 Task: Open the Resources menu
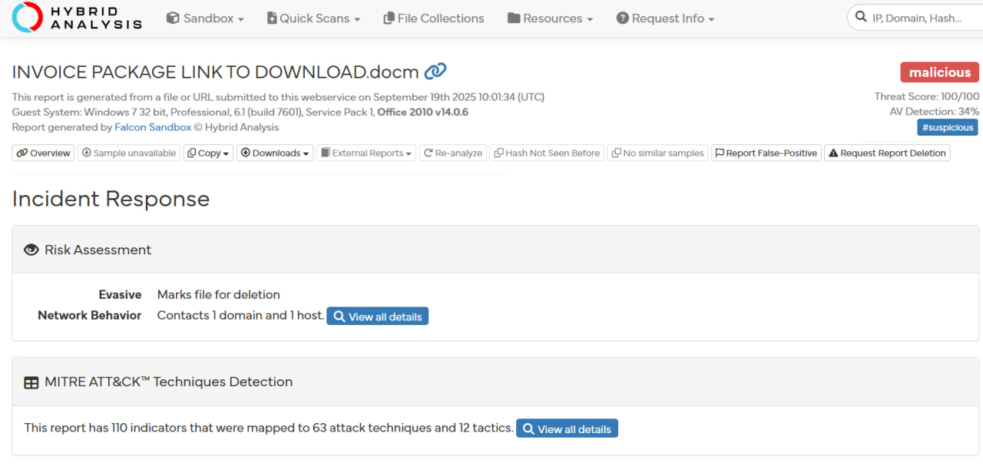pos(550,18)
